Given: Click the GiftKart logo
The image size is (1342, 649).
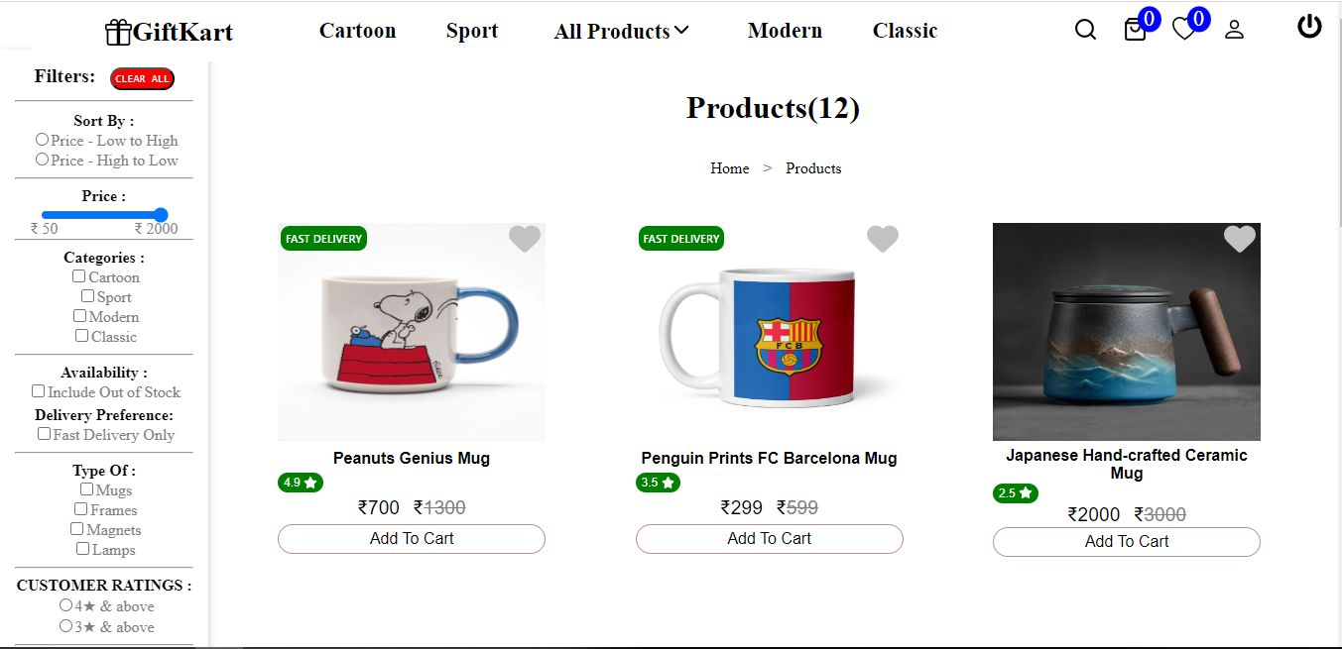Looking at the screenshot, I should pos(169,32).
